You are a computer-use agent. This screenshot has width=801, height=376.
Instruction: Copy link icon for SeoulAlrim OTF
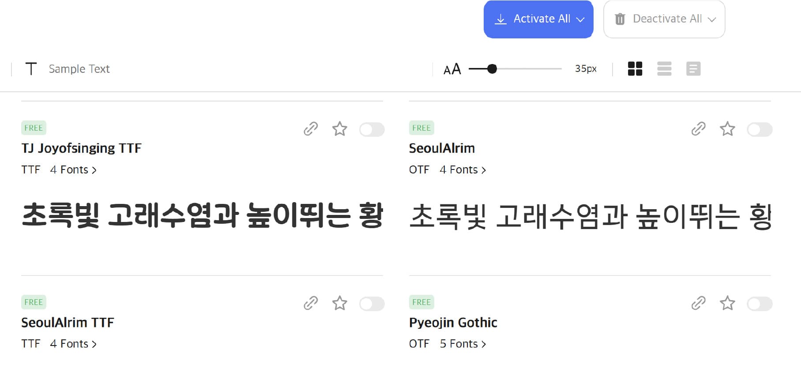[698, 129]
